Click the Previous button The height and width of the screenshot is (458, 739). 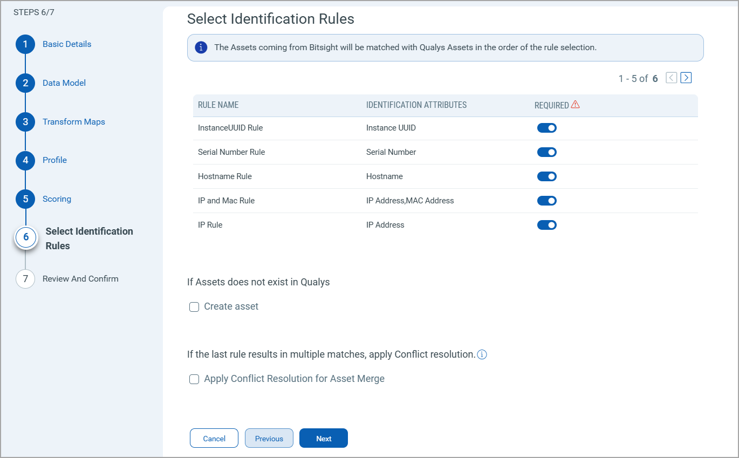click(269, 438)
